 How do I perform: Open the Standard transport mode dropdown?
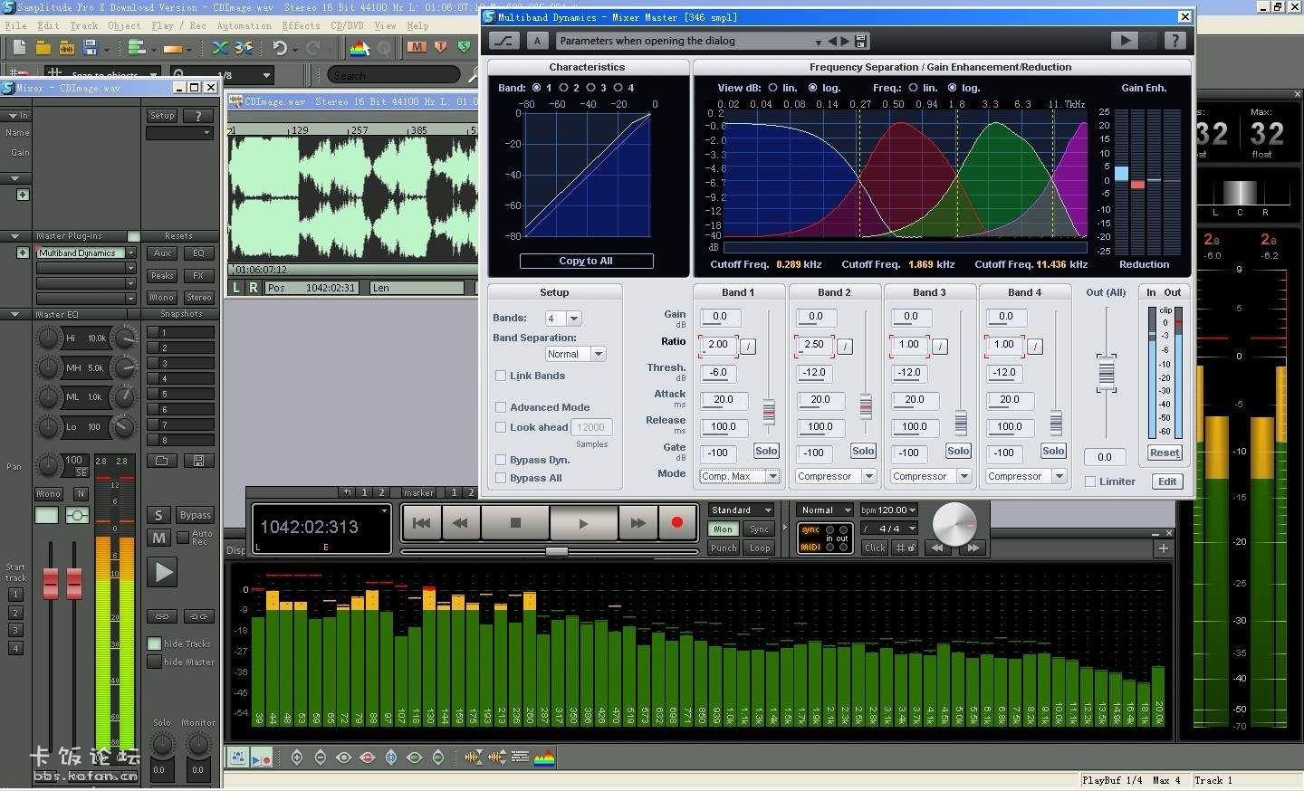click(742, 510)
